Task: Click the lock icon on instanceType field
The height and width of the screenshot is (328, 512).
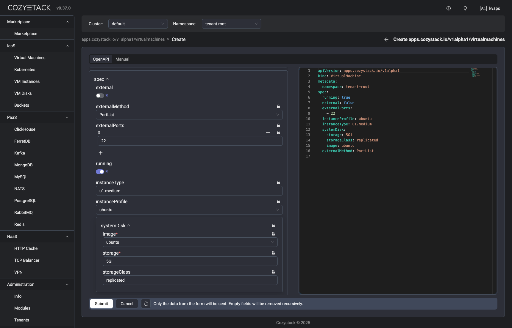Action: coord(278,182)
